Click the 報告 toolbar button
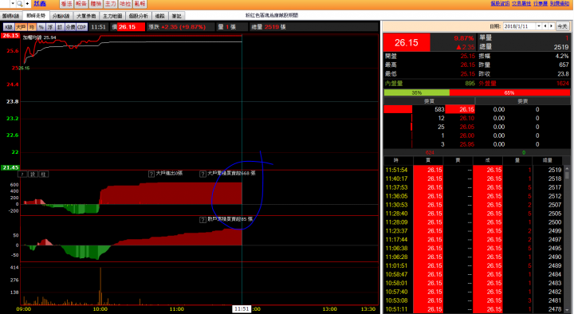 click(x=81, y=4)
